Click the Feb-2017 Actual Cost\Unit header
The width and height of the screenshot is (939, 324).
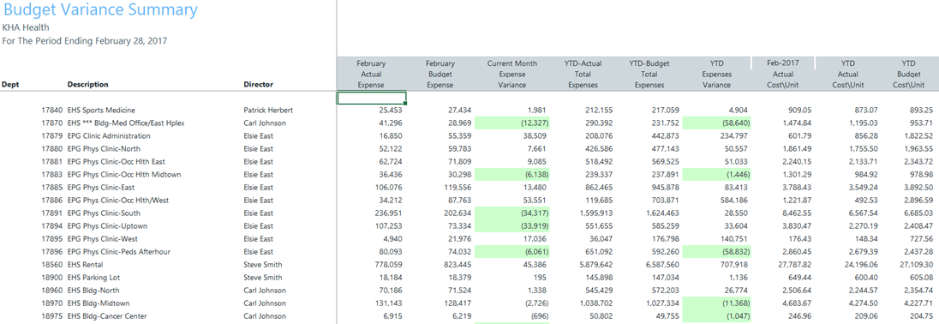[783, 75]
